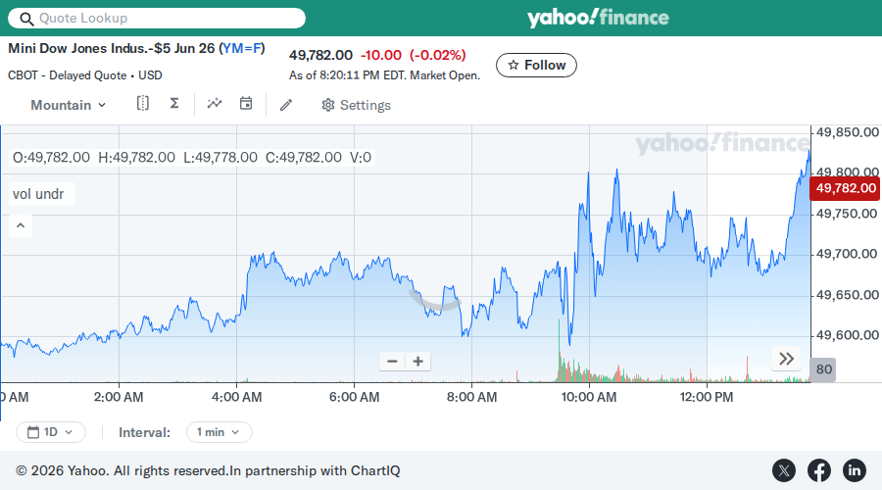Viewport: 882px width, 490px height.
Task: Open chart Settings gear
Action: coord(356,105)
